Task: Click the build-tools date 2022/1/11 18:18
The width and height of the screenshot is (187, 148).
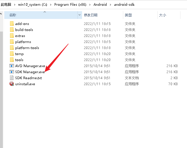Action: click(x=97, y=30)
